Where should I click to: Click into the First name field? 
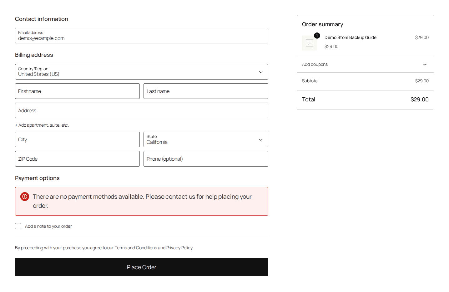77,91
